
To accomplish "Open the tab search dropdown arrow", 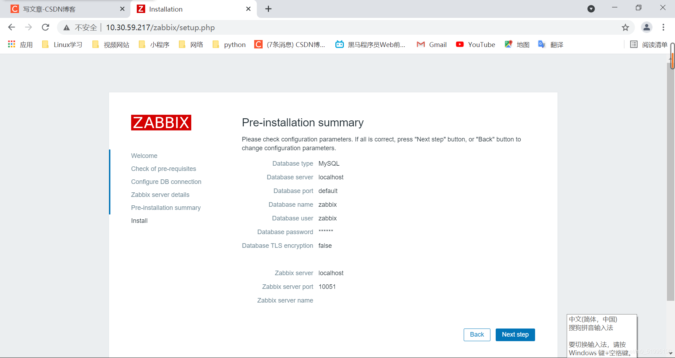I will click(591, 9).
